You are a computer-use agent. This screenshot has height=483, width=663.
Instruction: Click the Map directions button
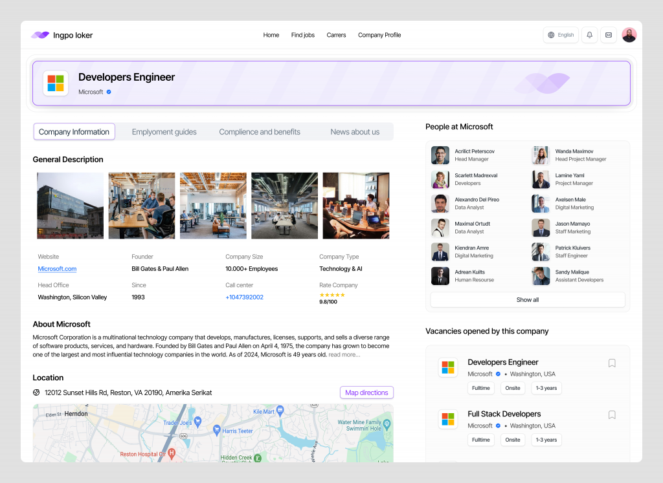(x=366, y=392)
